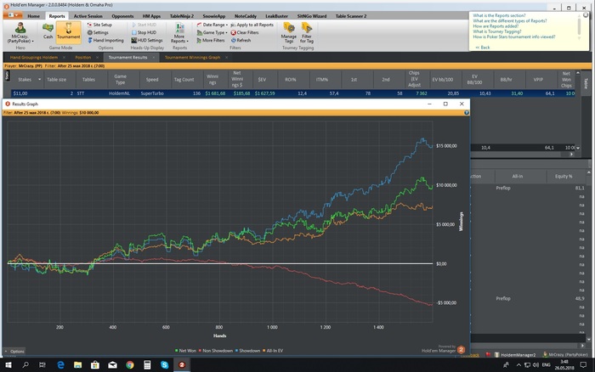Click Clear Filters
The image size is (595, 372).
245,32
